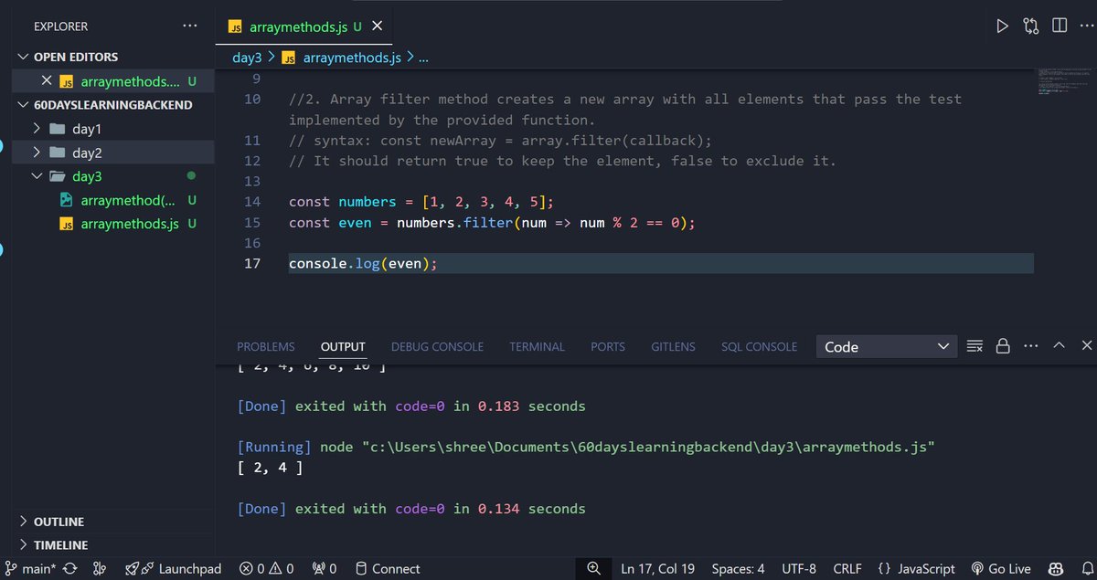Viewport: 1097px width, 580px height.
Task: Change indentation via Spaces: 4
Action: [738, 568]
